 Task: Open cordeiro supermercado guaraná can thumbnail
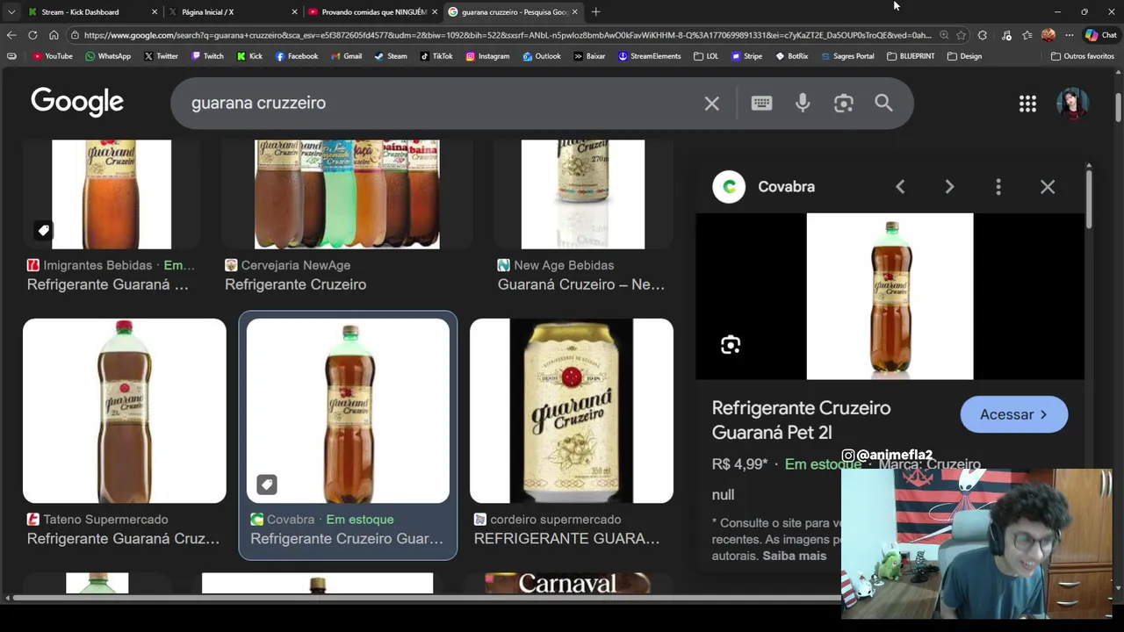[x=571, y=411]
